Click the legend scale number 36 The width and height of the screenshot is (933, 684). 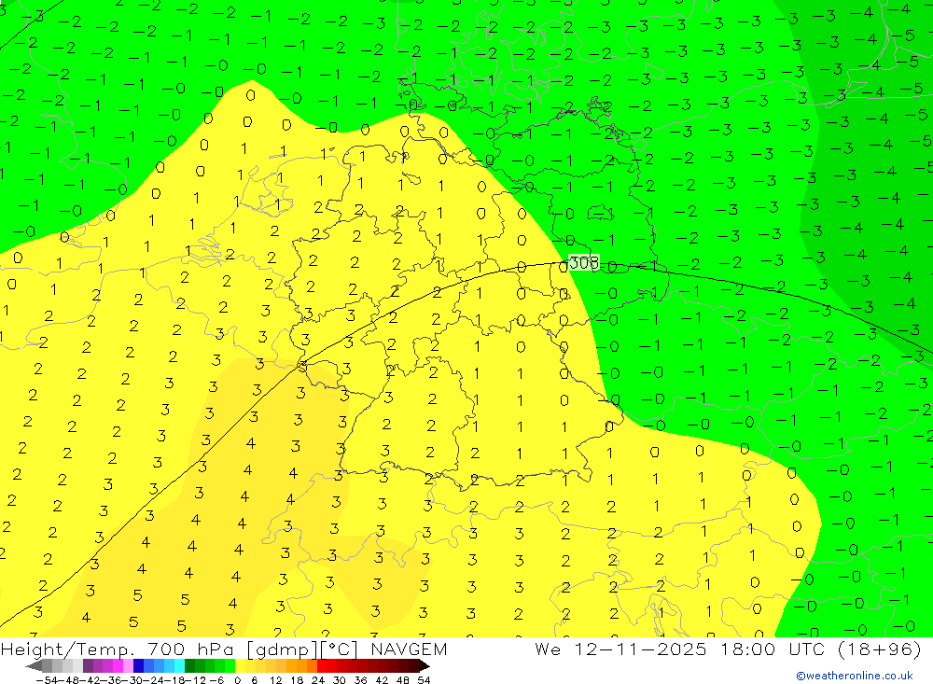[x=360, y=680]
